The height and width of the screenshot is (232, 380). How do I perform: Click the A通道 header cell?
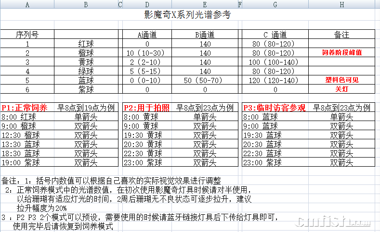click(x=147, y=35)
